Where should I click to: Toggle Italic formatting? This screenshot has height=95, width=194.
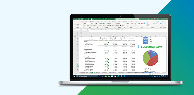[86, 25]
